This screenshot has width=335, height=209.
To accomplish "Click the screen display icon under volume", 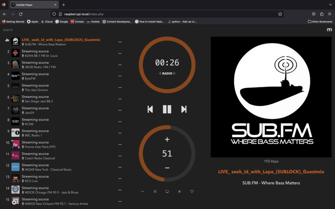I will pos(167,191).
